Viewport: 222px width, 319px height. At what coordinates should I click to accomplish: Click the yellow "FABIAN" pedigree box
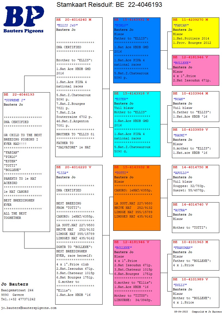click(x=195, y=33)
